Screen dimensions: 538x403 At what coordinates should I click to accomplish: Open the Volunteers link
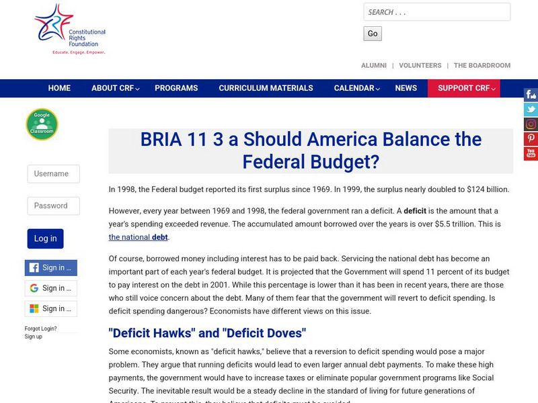420,65
